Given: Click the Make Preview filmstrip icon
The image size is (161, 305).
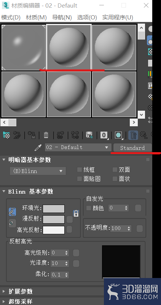Looking at the screenshot, I should pyautogui.click(x=150, y=86).
